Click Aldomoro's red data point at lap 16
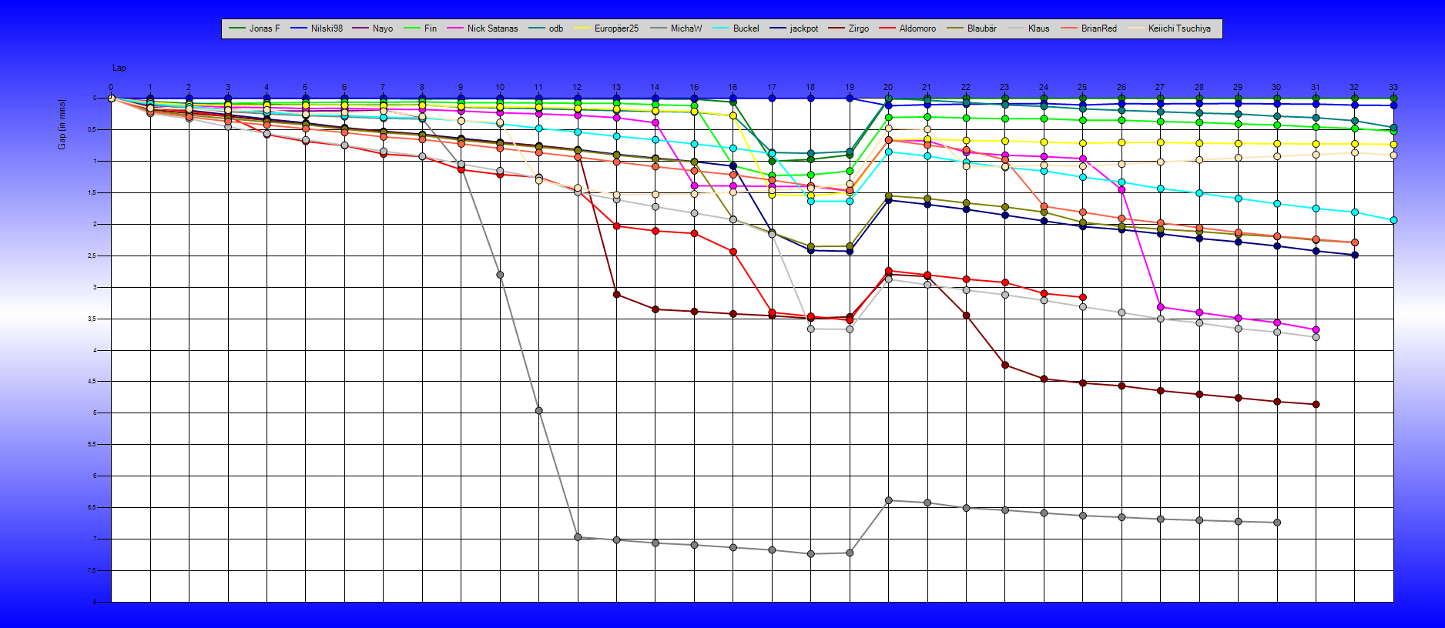 (733, 252)
